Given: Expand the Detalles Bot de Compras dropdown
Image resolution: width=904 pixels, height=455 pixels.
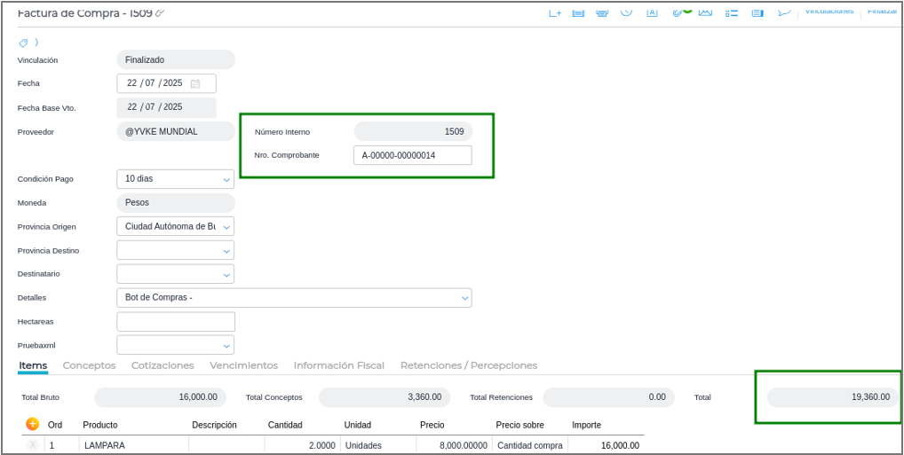Looking at the screenshot, I should pyautogui.click(x=464, y=298).
